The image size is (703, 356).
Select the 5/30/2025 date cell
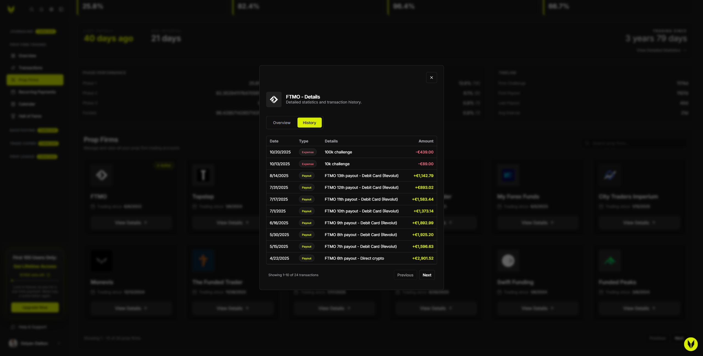[279, 235]
